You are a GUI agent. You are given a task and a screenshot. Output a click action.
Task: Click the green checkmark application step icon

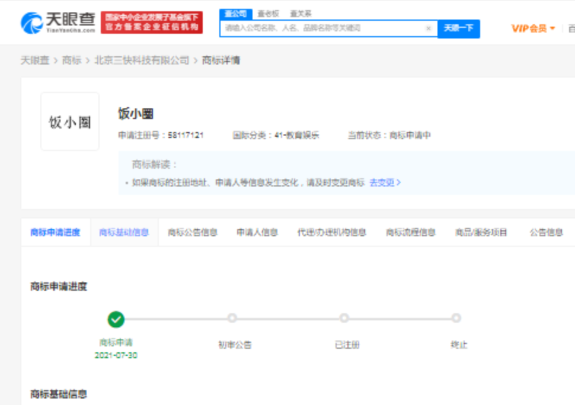(x=116, y=319)
